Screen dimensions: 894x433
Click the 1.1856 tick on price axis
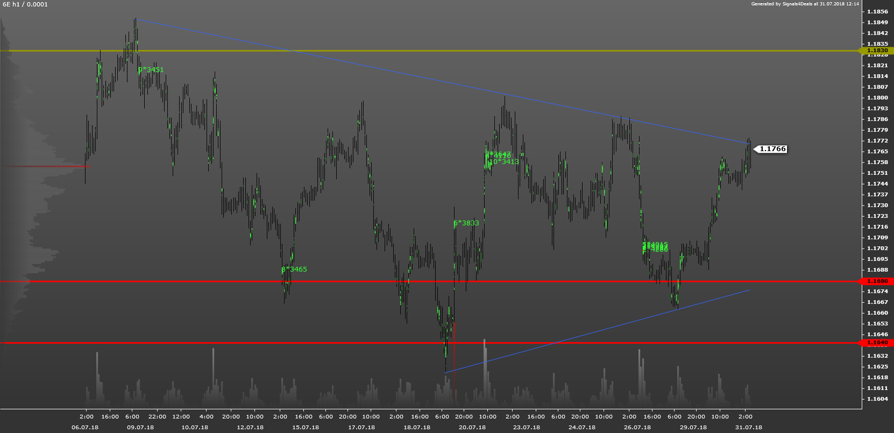point(877,11)
